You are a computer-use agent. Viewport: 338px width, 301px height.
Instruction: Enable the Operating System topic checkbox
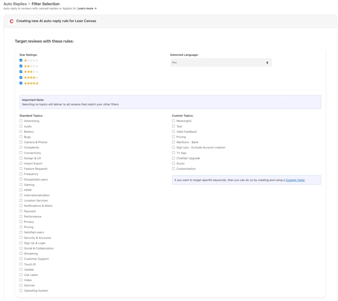click(21, 290)
